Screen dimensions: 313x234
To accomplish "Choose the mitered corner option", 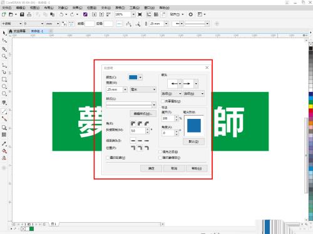I will 133,123.
